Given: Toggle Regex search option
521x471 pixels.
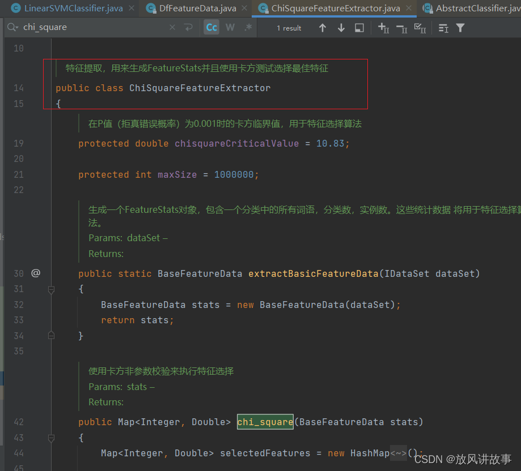Looking at the screenshot, I should pos(248,27).
